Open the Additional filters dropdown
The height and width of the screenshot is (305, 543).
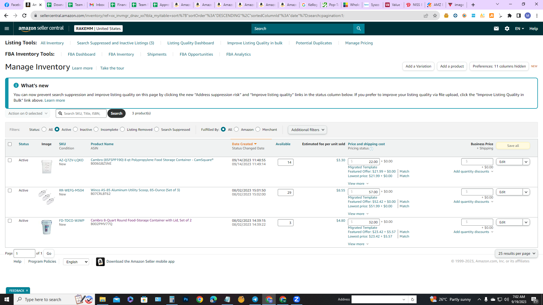307,130
